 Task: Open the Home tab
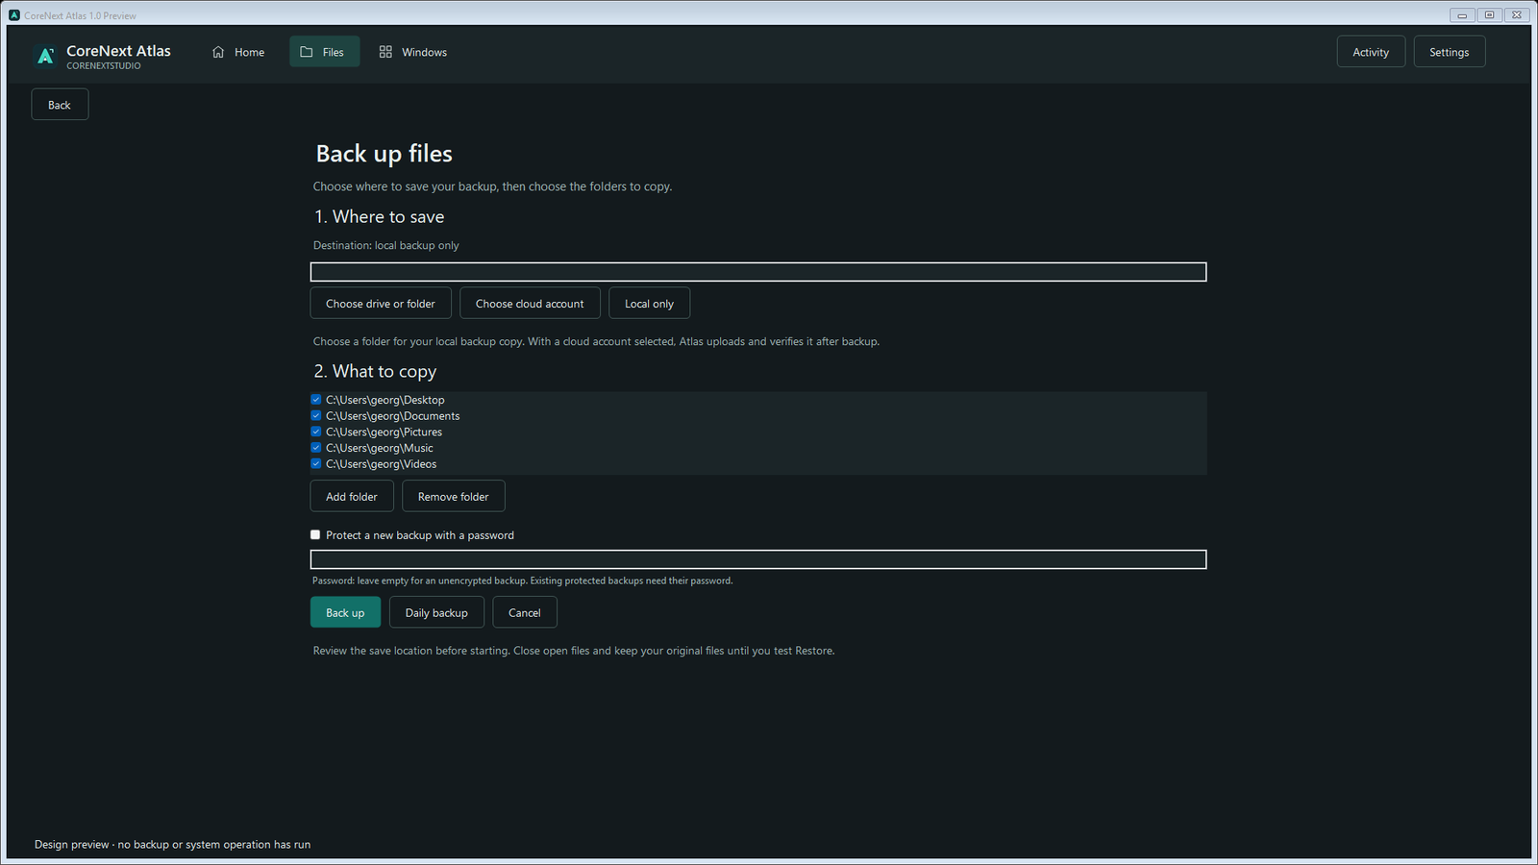coord(237,52)
